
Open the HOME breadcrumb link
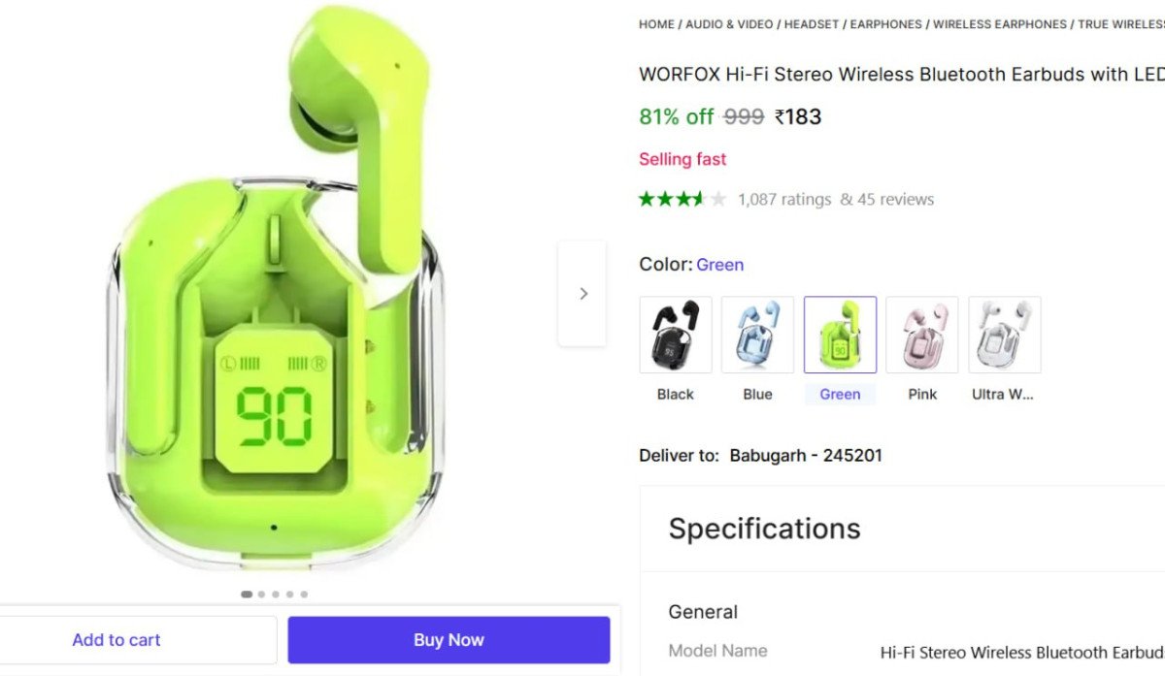pyautogui.click(x=656, y=24)
